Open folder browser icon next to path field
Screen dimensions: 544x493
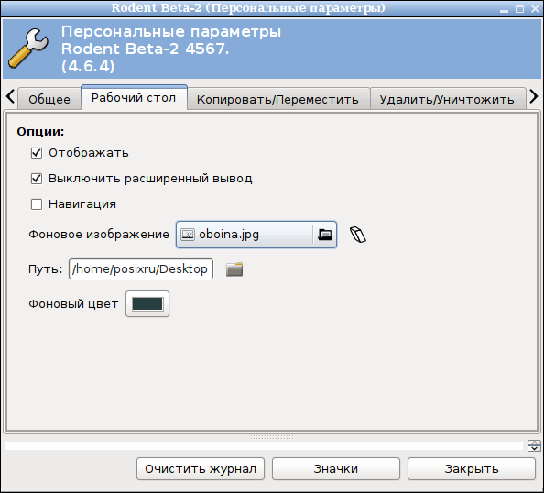tap(234, 269)
